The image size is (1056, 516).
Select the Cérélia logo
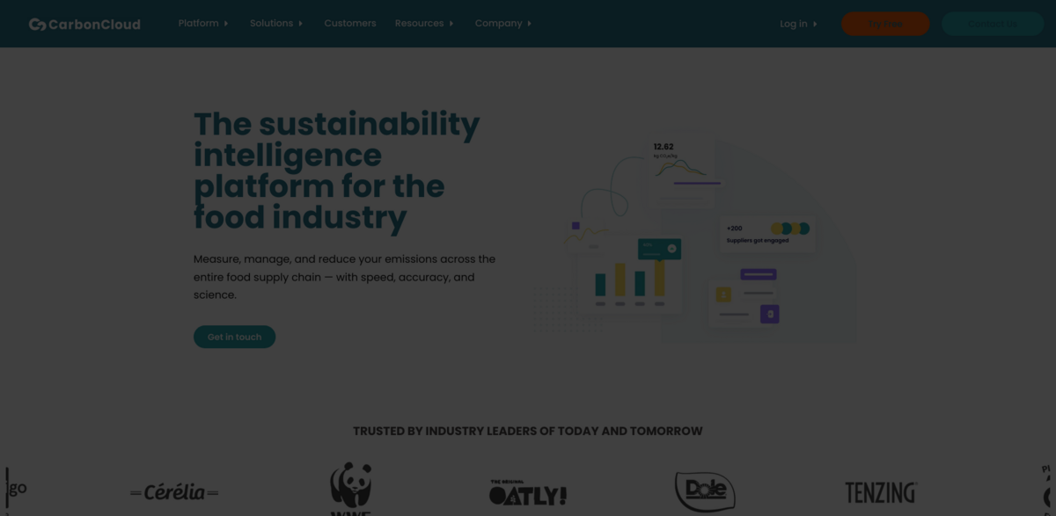click(x=173, y=492)
